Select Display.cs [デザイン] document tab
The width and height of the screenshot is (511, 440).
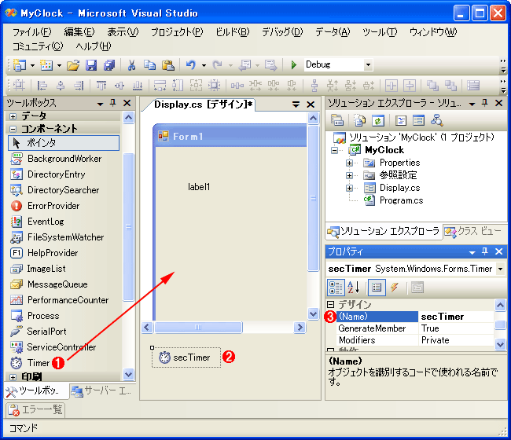(x=203, y=104)
